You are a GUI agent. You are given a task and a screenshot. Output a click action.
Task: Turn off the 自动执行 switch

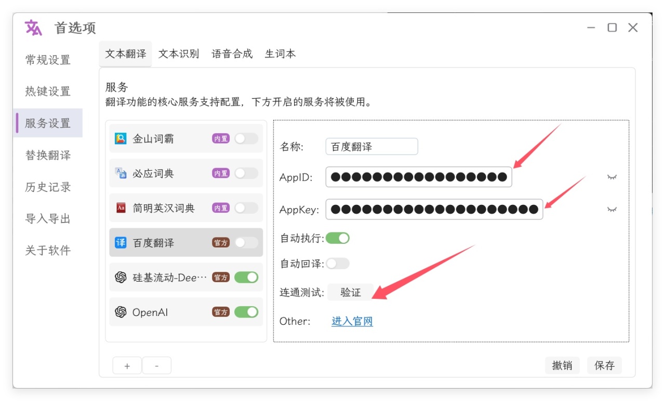[x=338, y=238]
